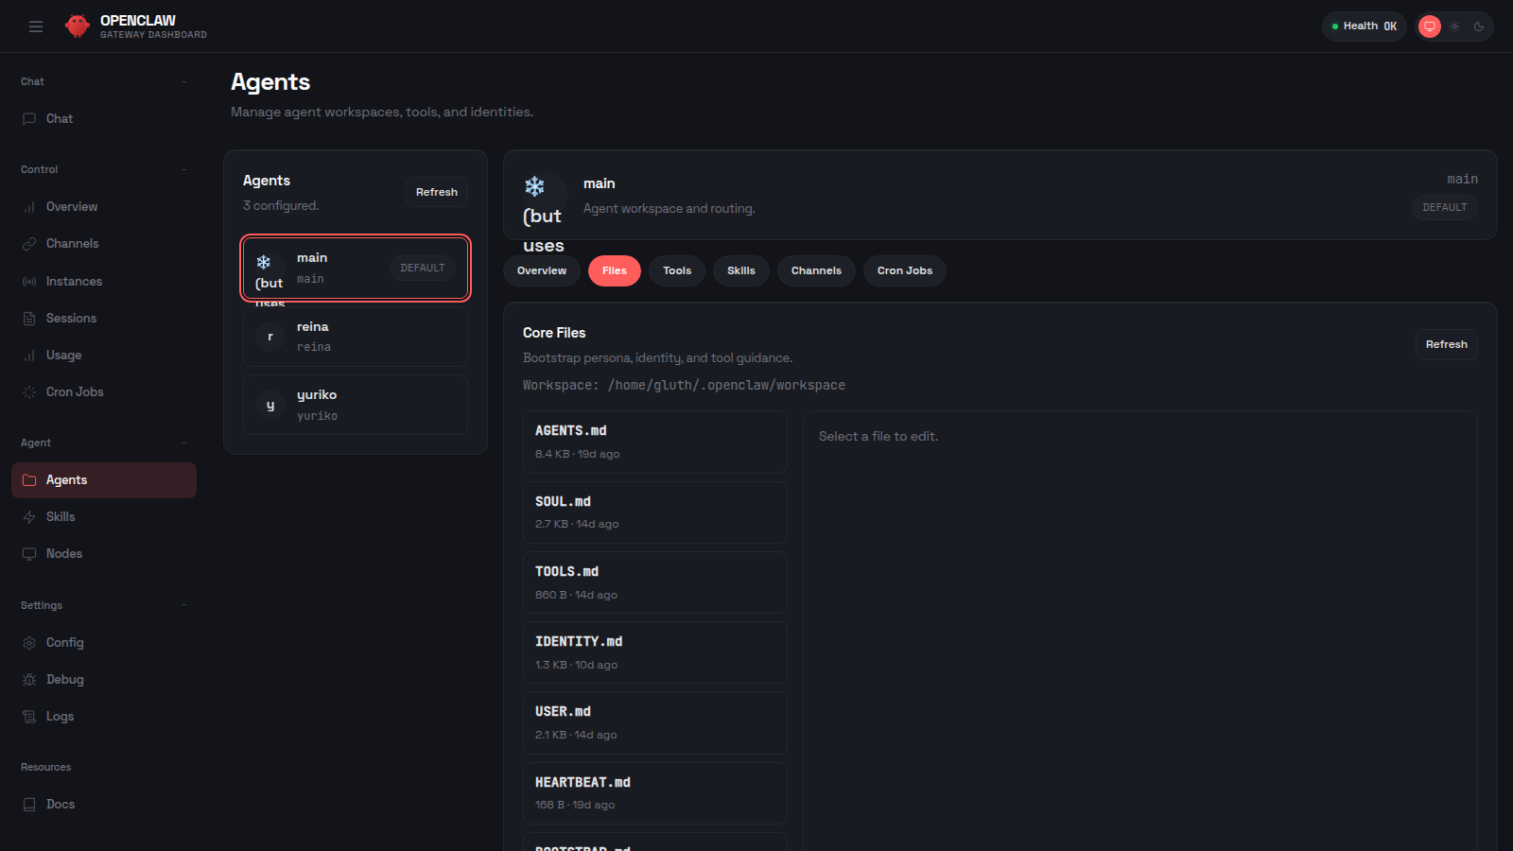Click the red monitor theme icon in header

(x=1429, y=26)
